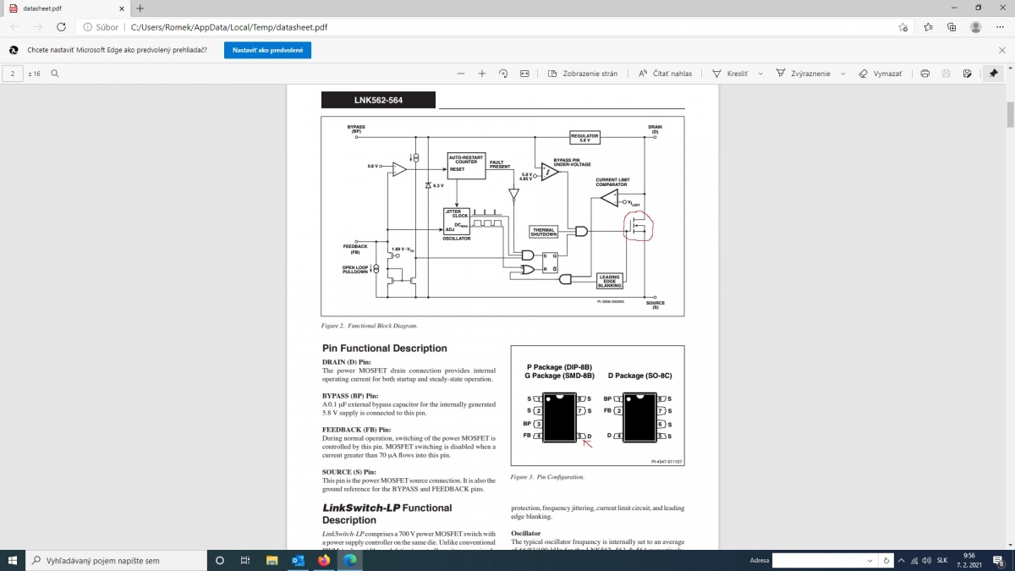Add this page to favorites

(x=903, y=27)
